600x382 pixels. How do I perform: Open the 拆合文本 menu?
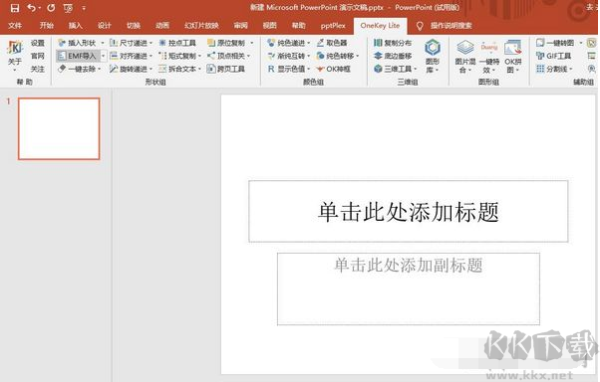click(x=179, y=69)
